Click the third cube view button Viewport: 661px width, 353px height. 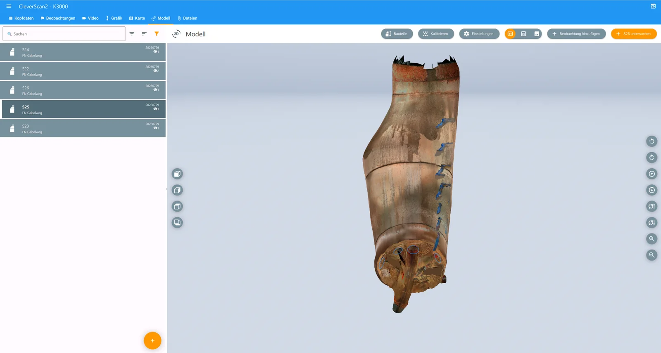pyautogui.click(x=177, y=206)
